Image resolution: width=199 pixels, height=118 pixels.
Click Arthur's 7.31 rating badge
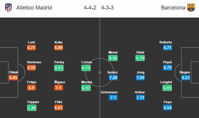[x=140, y=97]
